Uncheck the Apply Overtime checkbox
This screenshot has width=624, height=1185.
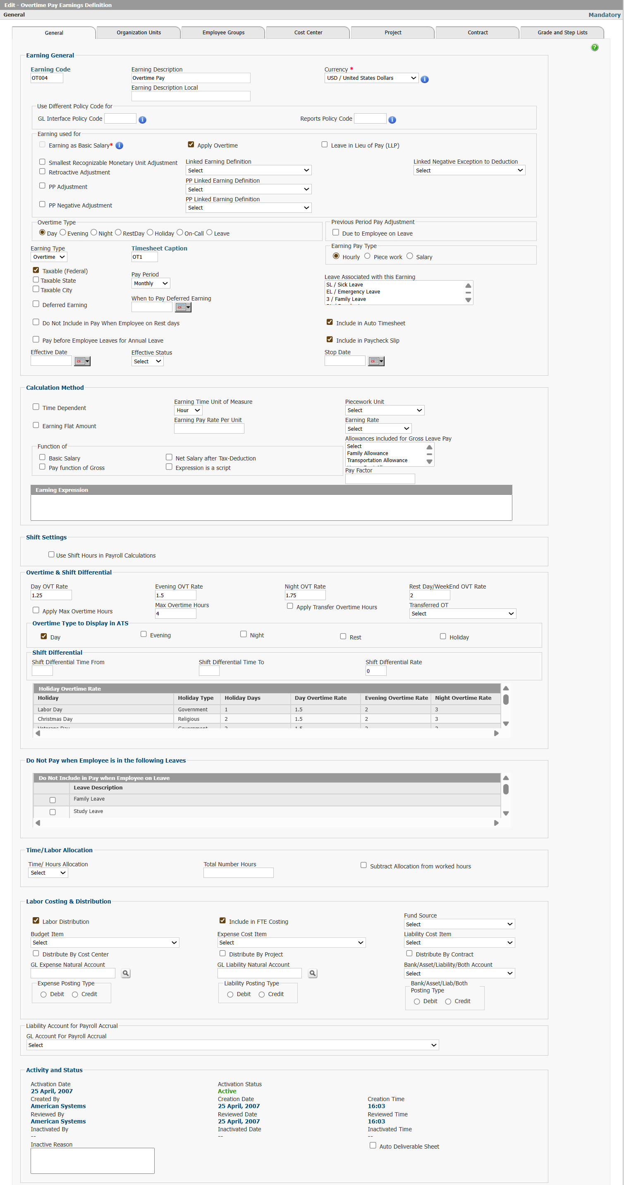[191, 144]
